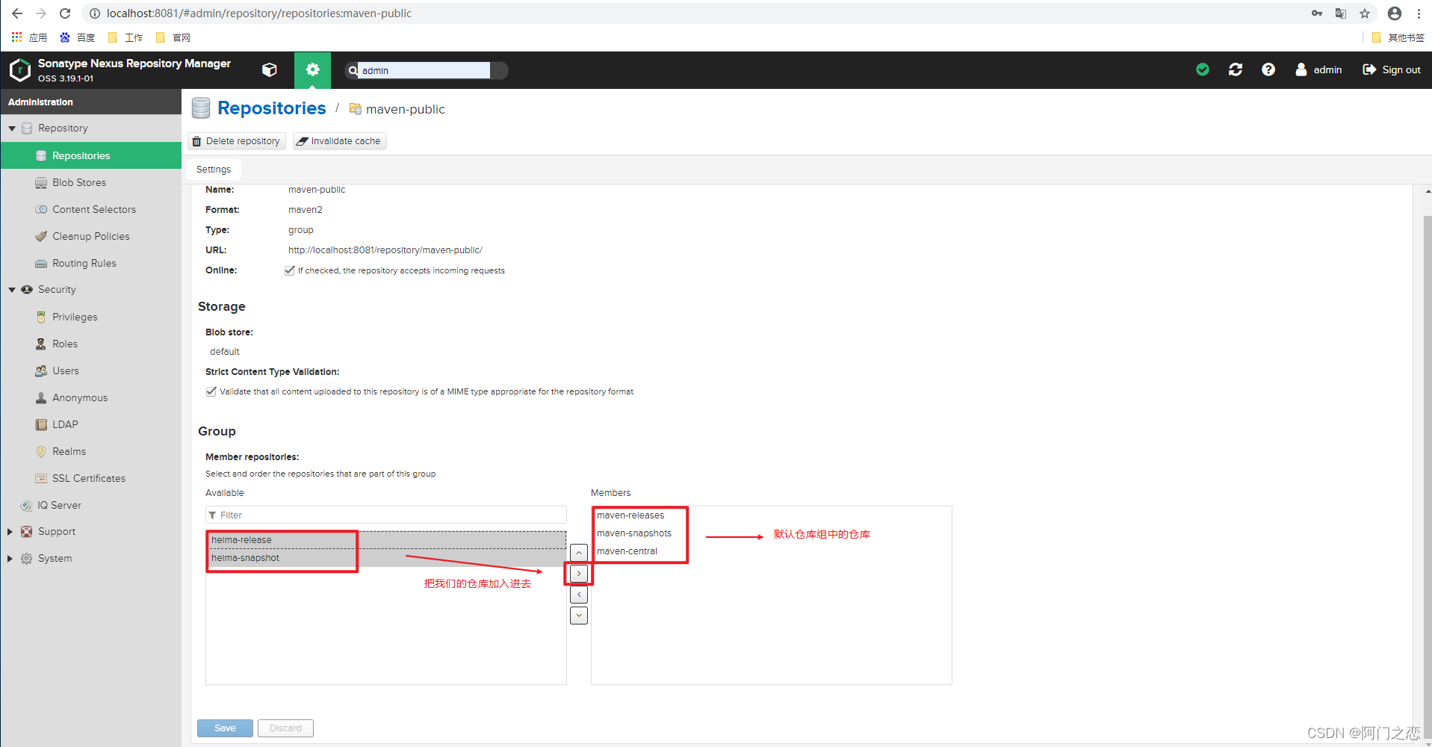
Task: Open Realms
Action: [69, 451]
